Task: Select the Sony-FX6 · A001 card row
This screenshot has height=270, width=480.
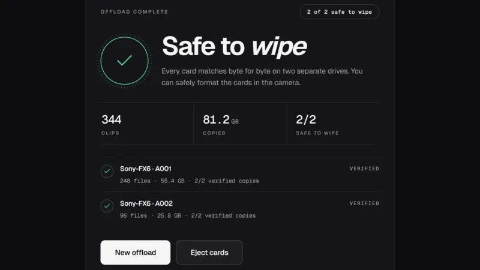Action: pos(239,175)
